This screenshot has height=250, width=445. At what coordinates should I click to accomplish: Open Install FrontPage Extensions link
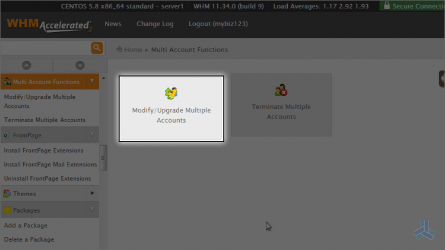44,150
